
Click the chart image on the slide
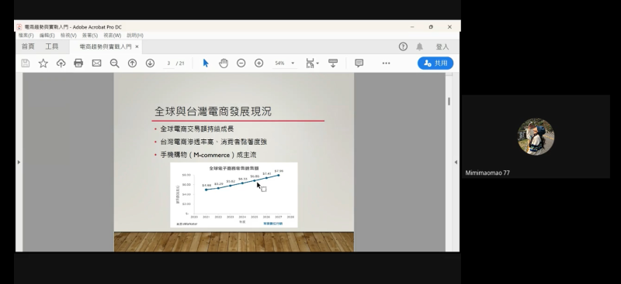pyautogui.click(x=234, y=195)
